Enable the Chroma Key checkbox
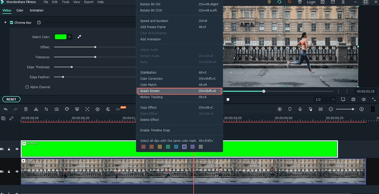This screenshot has width=379, height=194. click(x=11, y=23)
